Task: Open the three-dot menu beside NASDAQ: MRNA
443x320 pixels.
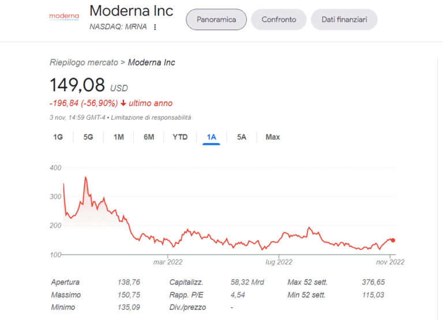Action: coord(155,27)
